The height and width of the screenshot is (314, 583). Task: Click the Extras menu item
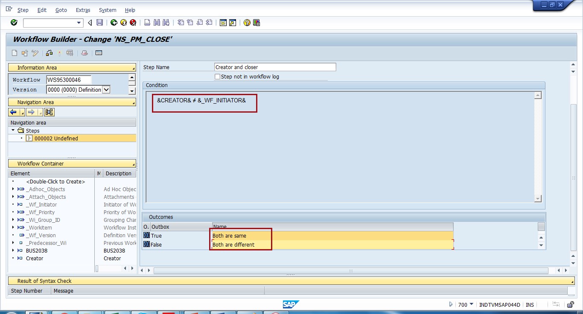pyautogui.click(x=83, y=10)
